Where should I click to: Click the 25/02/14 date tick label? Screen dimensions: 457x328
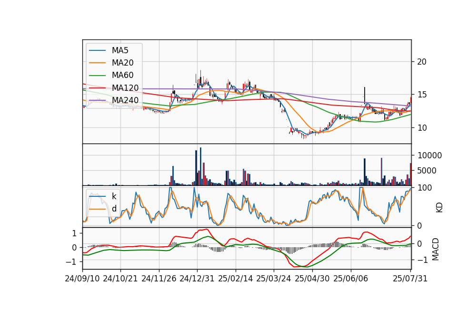click(236, 279)
